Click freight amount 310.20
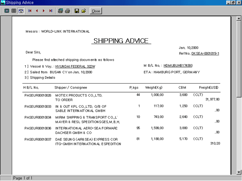This screenshot has width=242, height=181. coord(215,144)
